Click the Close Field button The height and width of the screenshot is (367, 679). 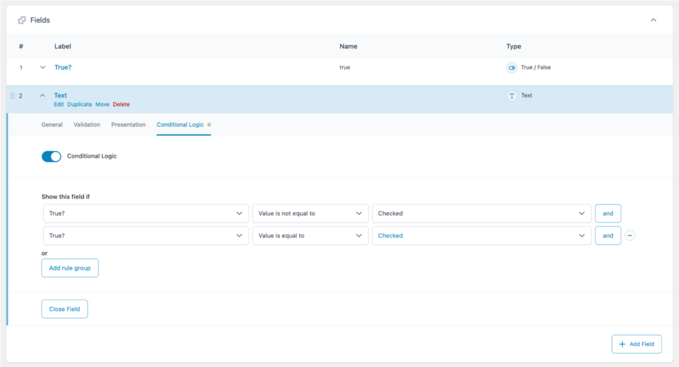64,309
